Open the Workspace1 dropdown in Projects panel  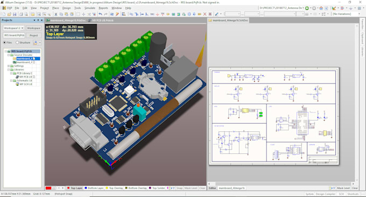coord(13,28)
